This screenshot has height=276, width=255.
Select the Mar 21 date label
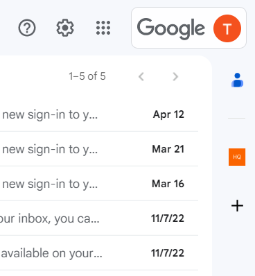click(168, 149)
